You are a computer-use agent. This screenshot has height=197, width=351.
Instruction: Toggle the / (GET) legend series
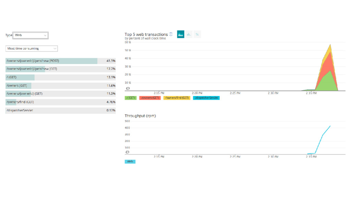coord(131,98)
